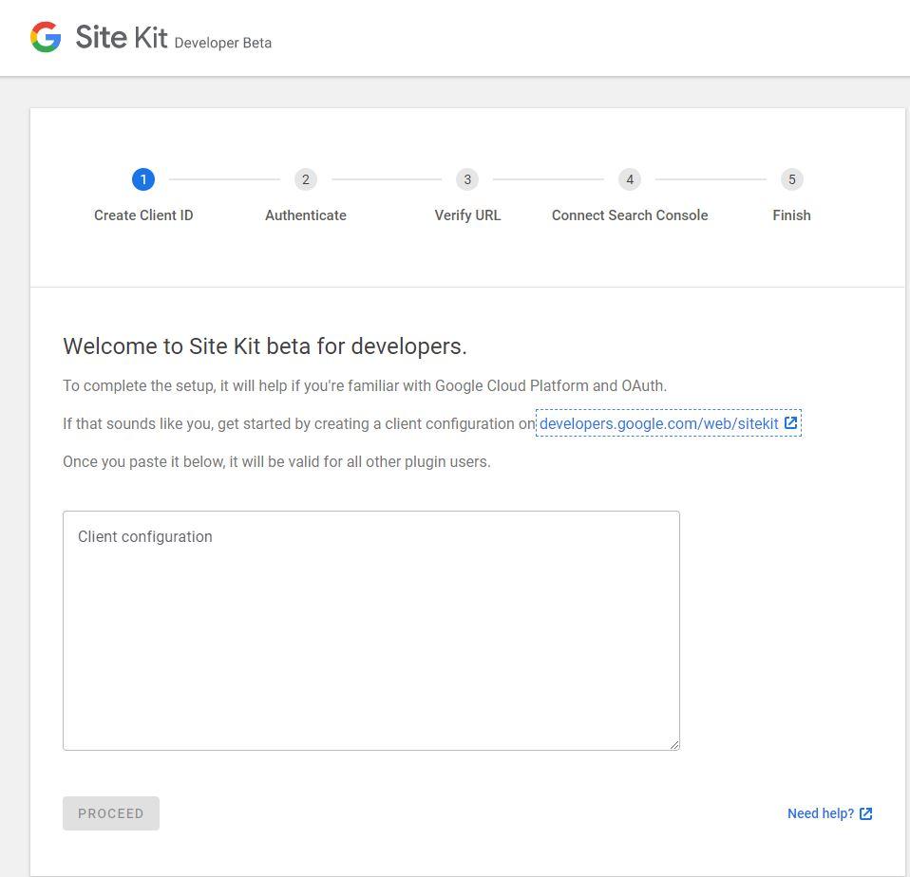The image size is (910, 877).
Task: Click the PROCEED button
Action: pos(111,813)
